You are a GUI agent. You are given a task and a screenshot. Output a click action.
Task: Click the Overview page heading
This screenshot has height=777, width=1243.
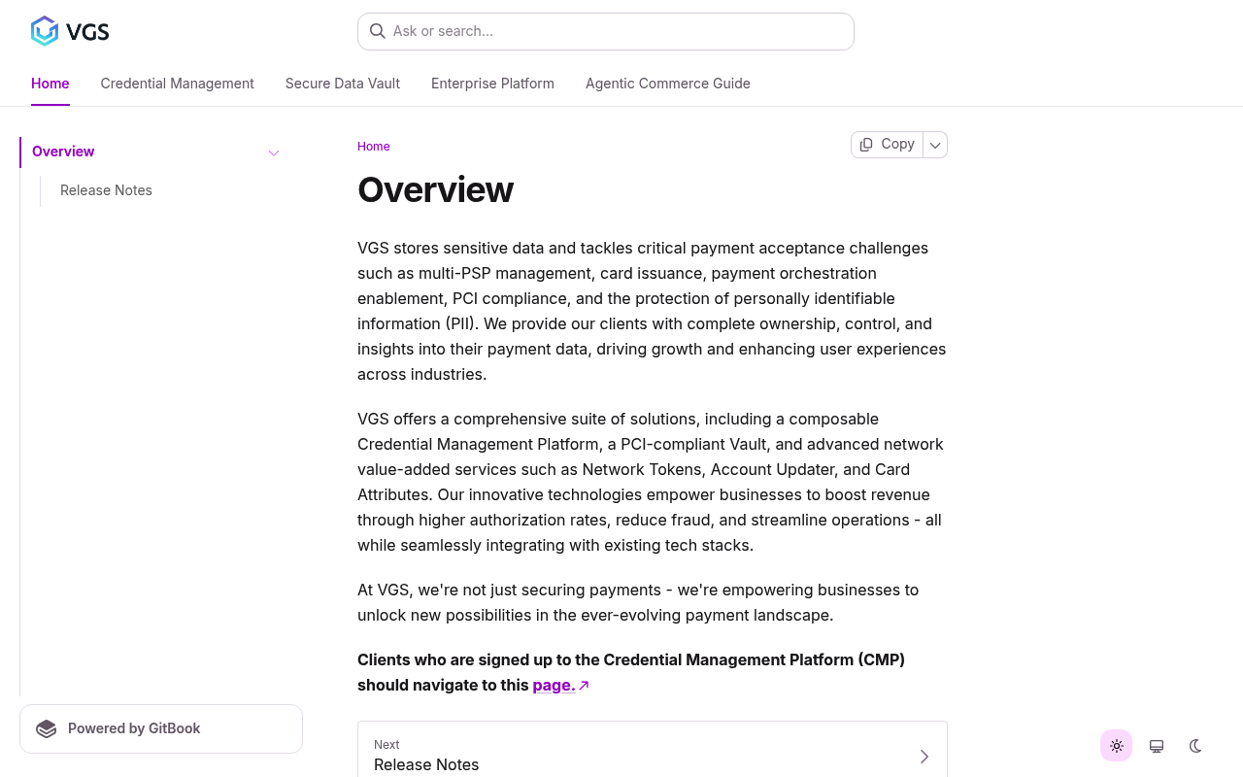click(x=435, y=189)
